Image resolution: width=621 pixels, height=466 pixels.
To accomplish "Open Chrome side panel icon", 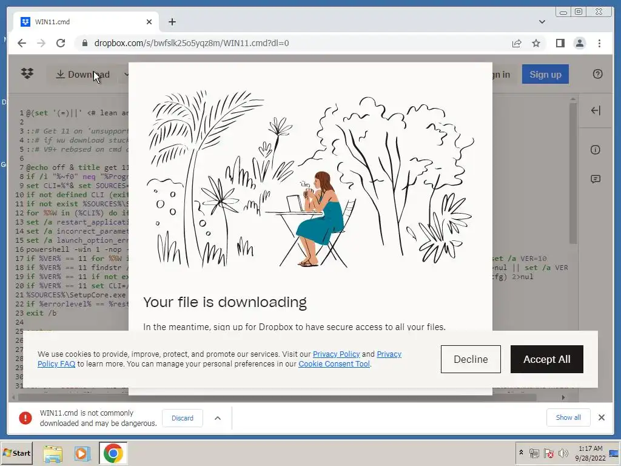I will click(x=560, y=43).
